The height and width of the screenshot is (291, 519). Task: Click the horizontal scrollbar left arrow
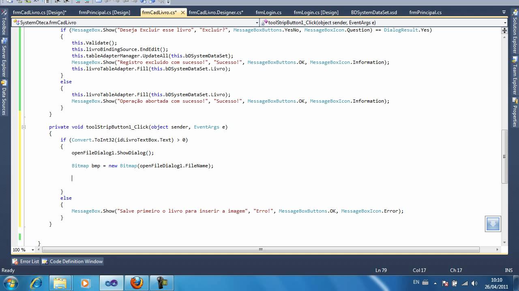coord(39,250)
